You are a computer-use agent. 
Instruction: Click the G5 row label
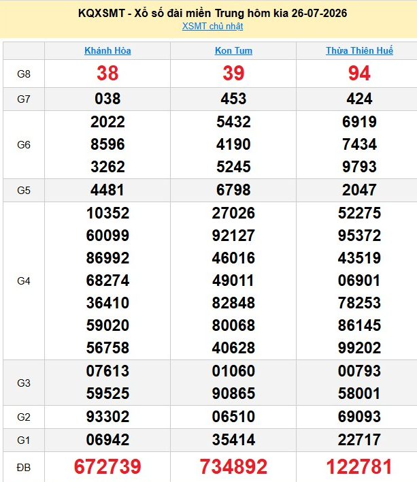(x=24, y=190)
